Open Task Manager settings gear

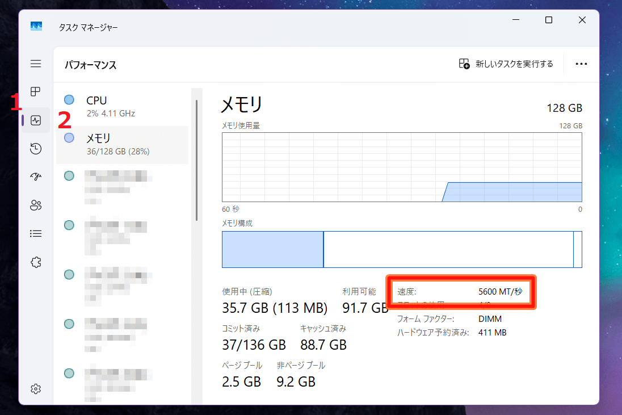click(x=36, y=388)
